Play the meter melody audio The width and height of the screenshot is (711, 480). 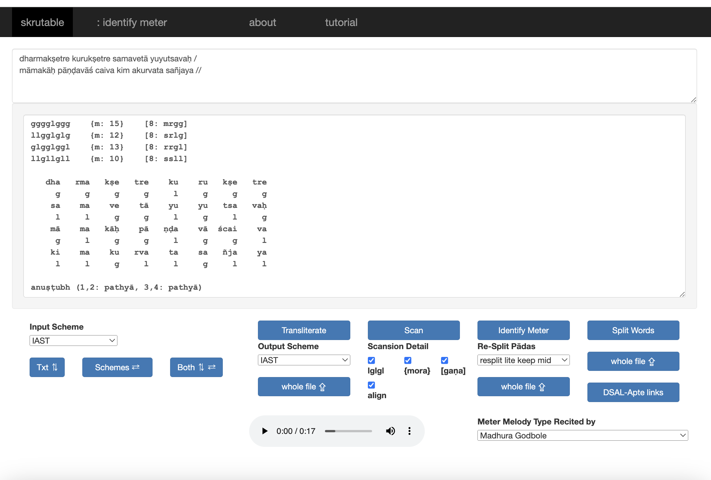tap(265, 431)
